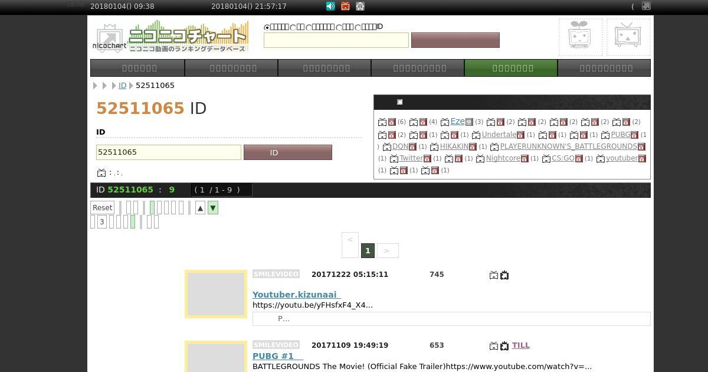Click the TV icon before DQN tag
This screenshot has width=708, height=372.
point(387,147)
